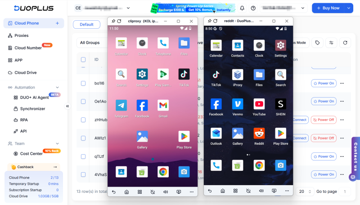Screen dimensions: 360x205
Task: Open the All Groups dropdown
Action: coord(92,43)
